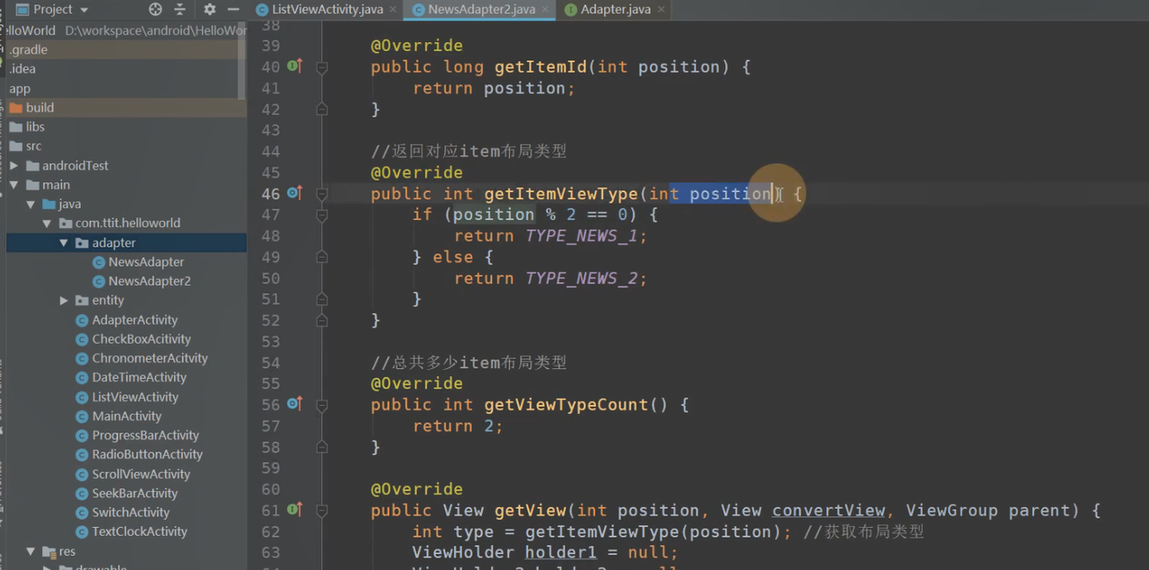Click TYPE_NEWS_2 constant on line 50
Screen dimensions: 1149x570
(582, 278)
